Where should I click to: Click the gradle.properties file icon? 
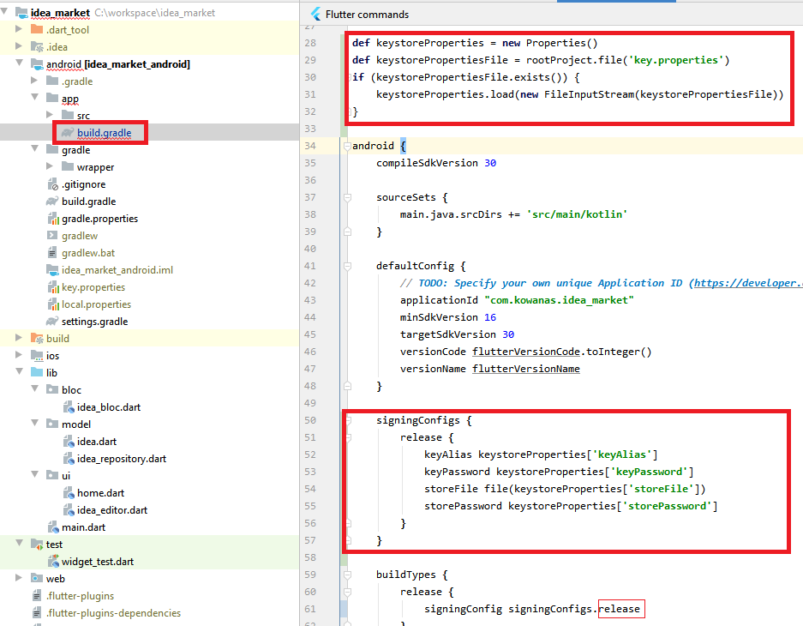click(x=53, y=219)
